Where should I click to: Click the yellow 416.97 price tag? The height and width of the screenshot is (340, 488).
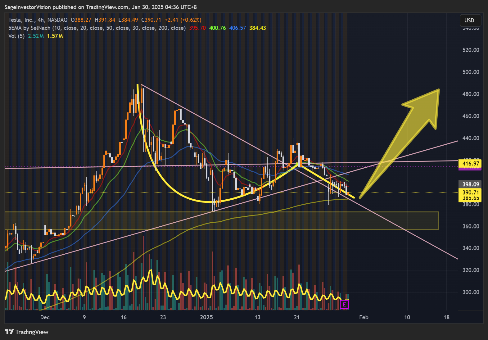pos(470,163)
